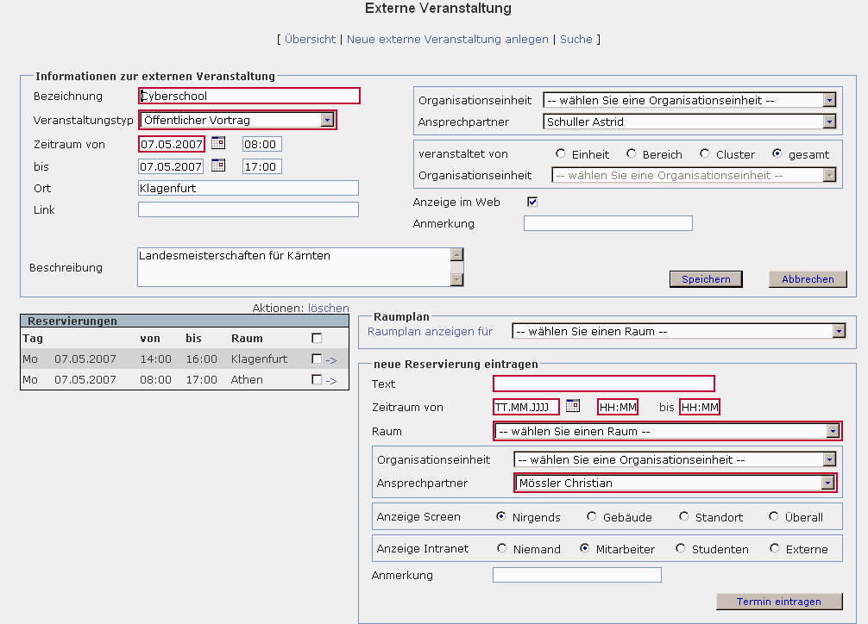Choose 'Gebäude' for Anzeige Screen
Viewport: 868px width, 624px height.
coord(592,516)
